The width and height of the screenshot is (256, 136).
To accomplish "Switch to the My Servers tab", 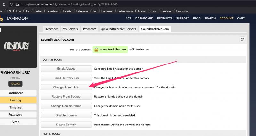I will 70,29.
